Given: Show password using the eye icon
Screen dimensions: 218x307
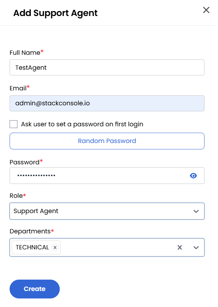Looking at the screenshot, I should (193, 175).
